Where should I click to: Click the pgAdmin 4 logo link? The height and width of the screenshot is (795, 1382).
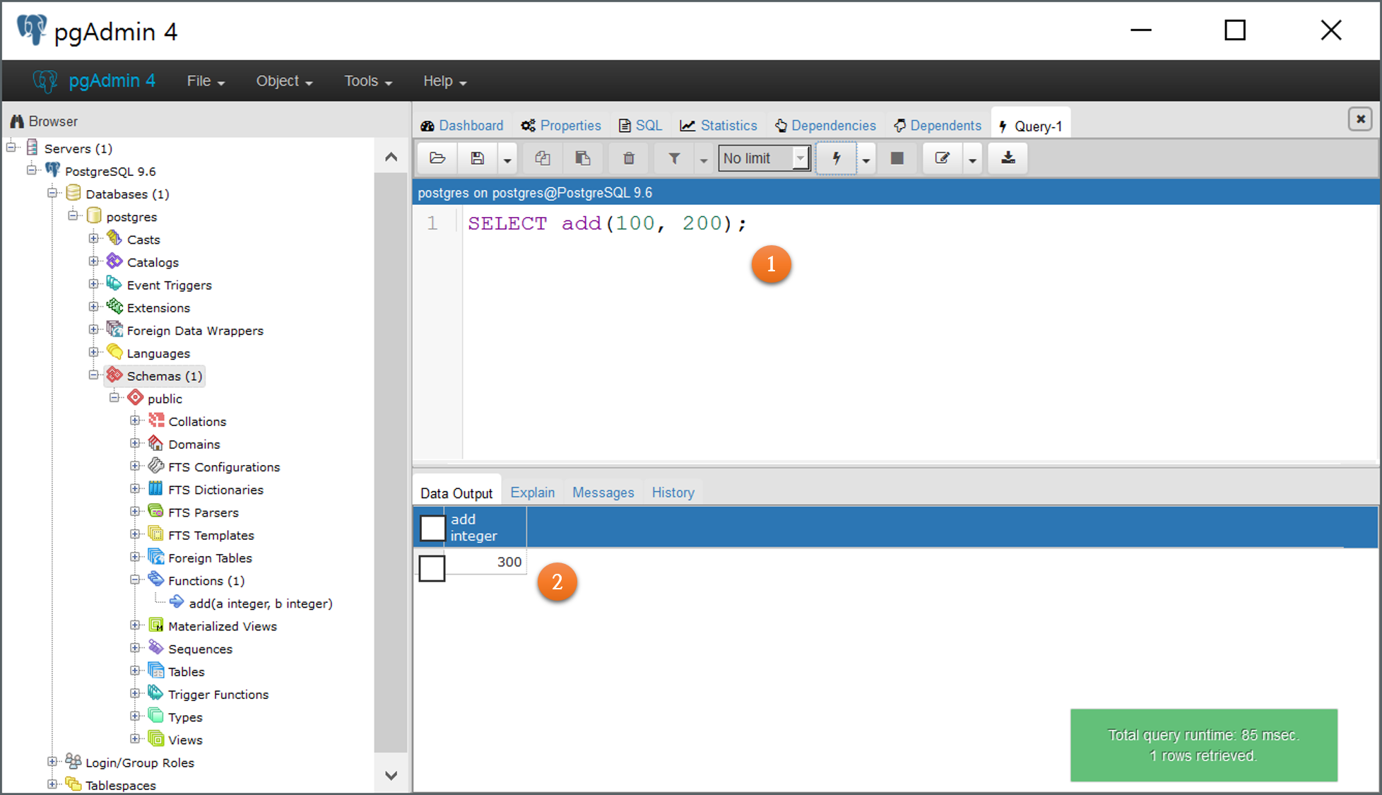pyautogui.click(x=94, y=81)
